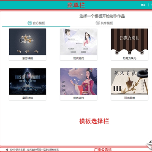Click the 巧克力块儿 template name label

click(x=130, y=58)
